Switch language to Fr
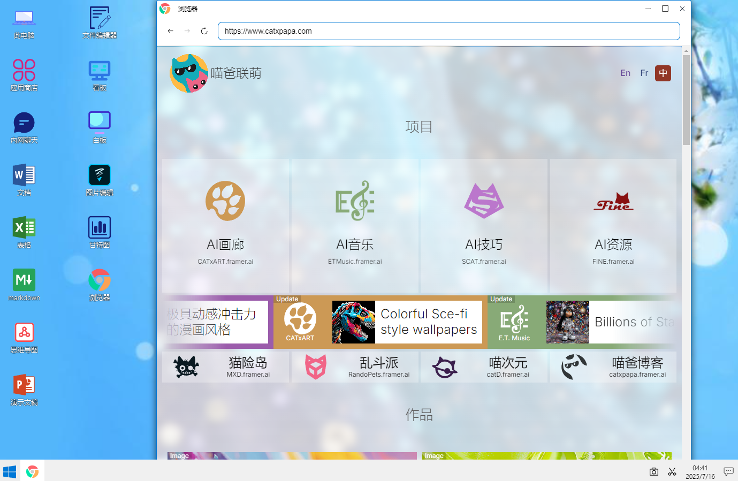 pyautogui.click(x=644, y=73)
